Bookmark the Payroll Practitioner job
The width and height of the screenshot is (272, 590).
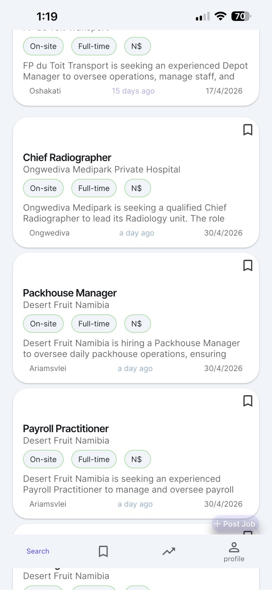pyautogui.click(x=247, y=401)
